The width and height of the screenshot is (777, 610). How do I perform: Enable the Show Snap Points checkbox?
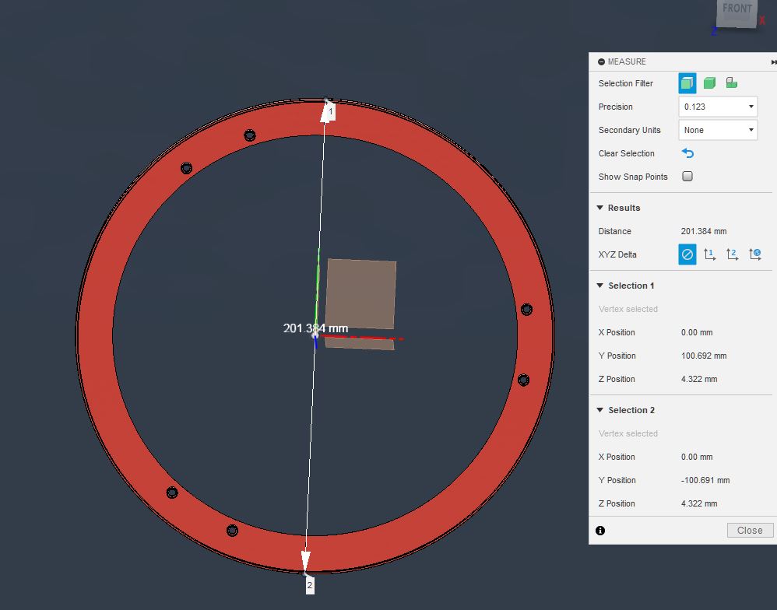tap(687, 177)
